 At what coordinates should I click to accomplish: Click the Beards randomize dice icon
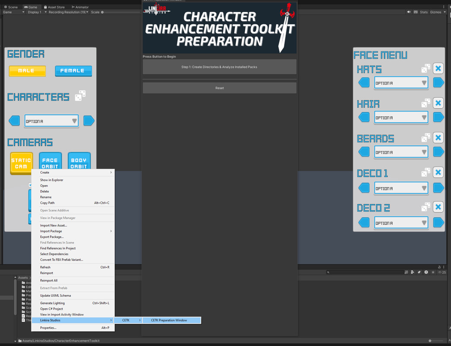pyautogui.click(x=425, y=138)
